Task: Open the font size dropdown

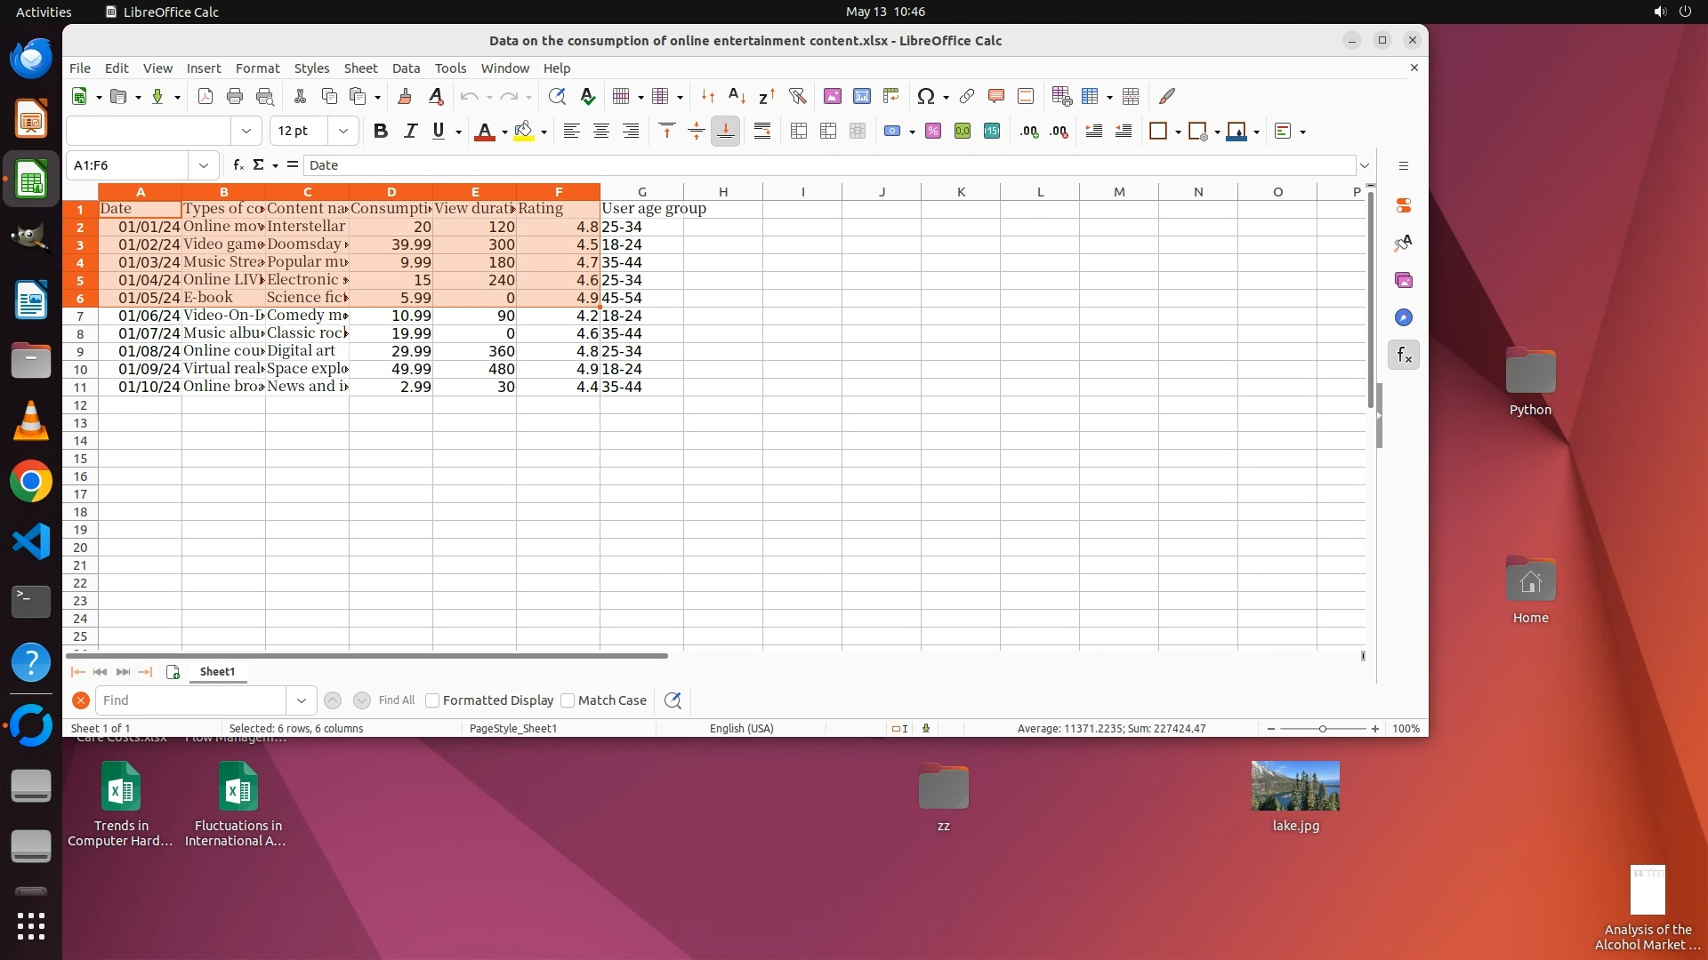Action: coord(342,132)
